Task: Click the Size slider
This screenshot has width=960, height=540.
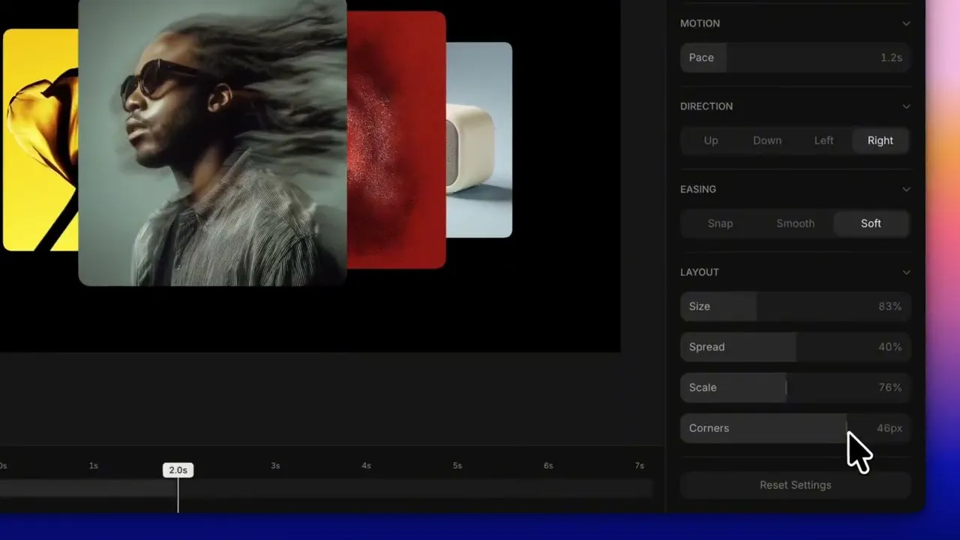Action: tap(795, 306)
